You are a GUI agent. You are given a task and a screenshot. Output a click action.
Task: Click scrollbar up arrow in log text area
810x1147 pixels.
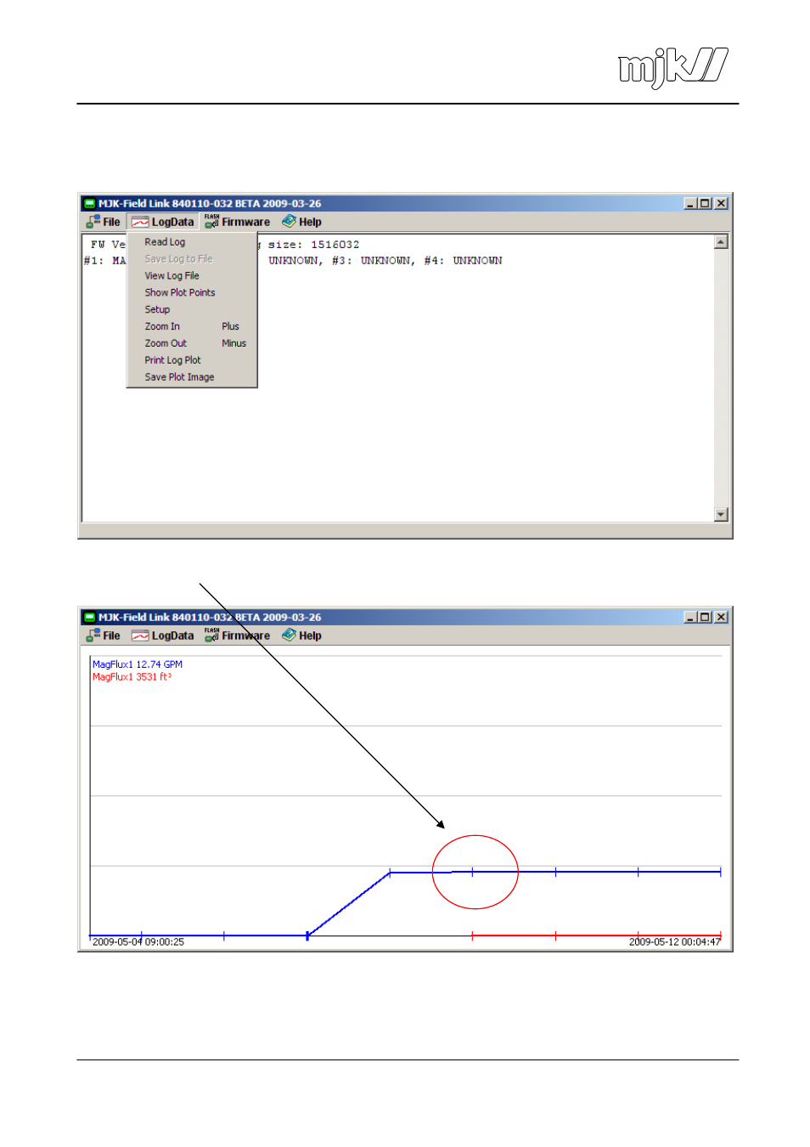click(721, 243)
